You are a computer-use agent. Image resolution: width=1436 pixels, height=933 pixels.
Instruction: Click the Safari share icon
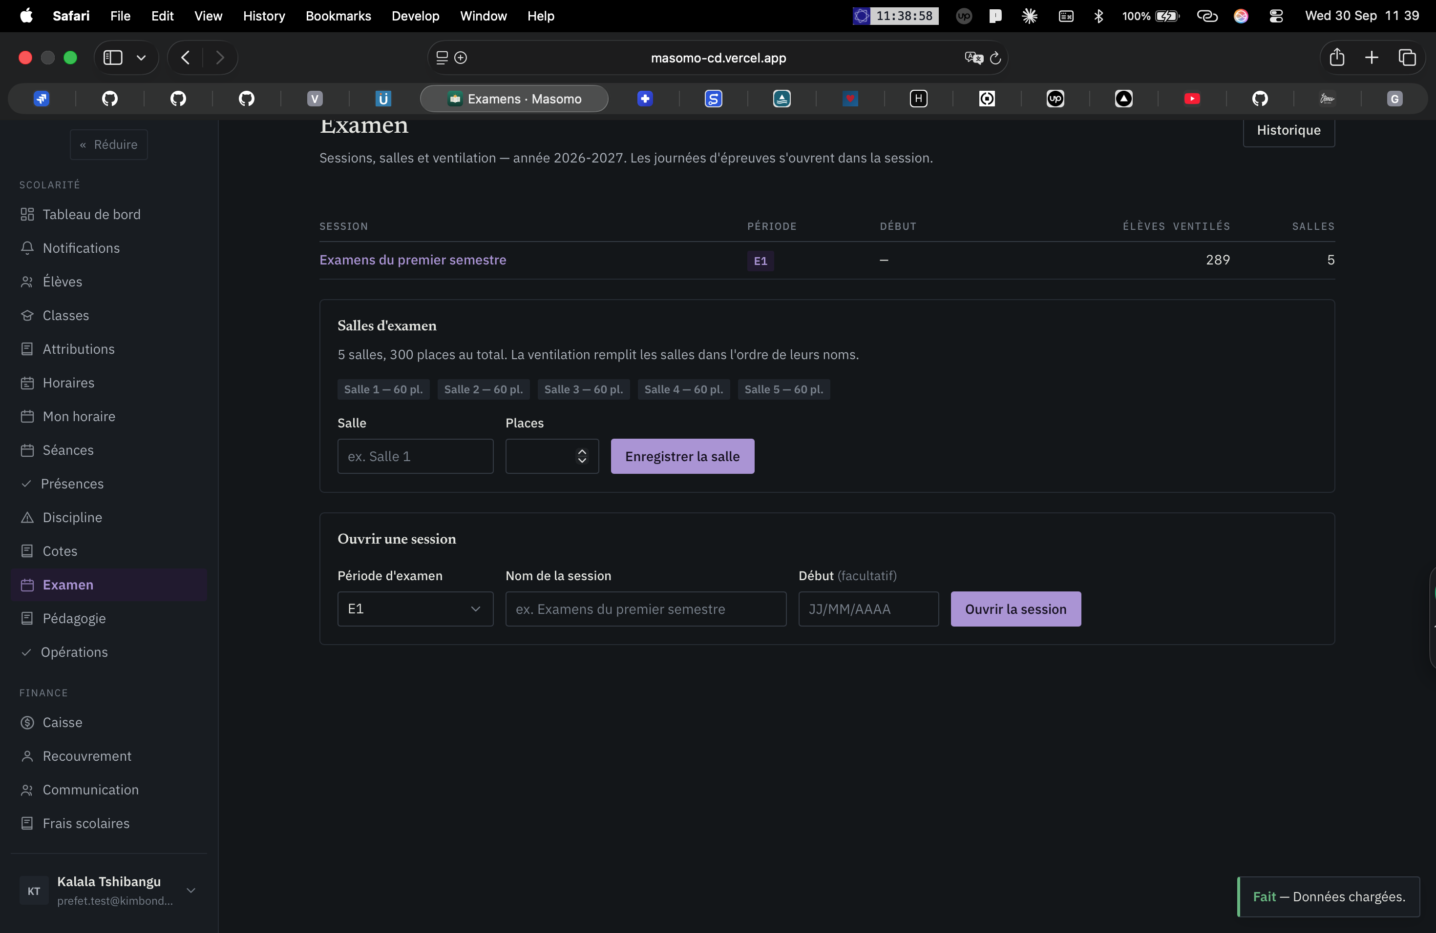(1337, 57)
